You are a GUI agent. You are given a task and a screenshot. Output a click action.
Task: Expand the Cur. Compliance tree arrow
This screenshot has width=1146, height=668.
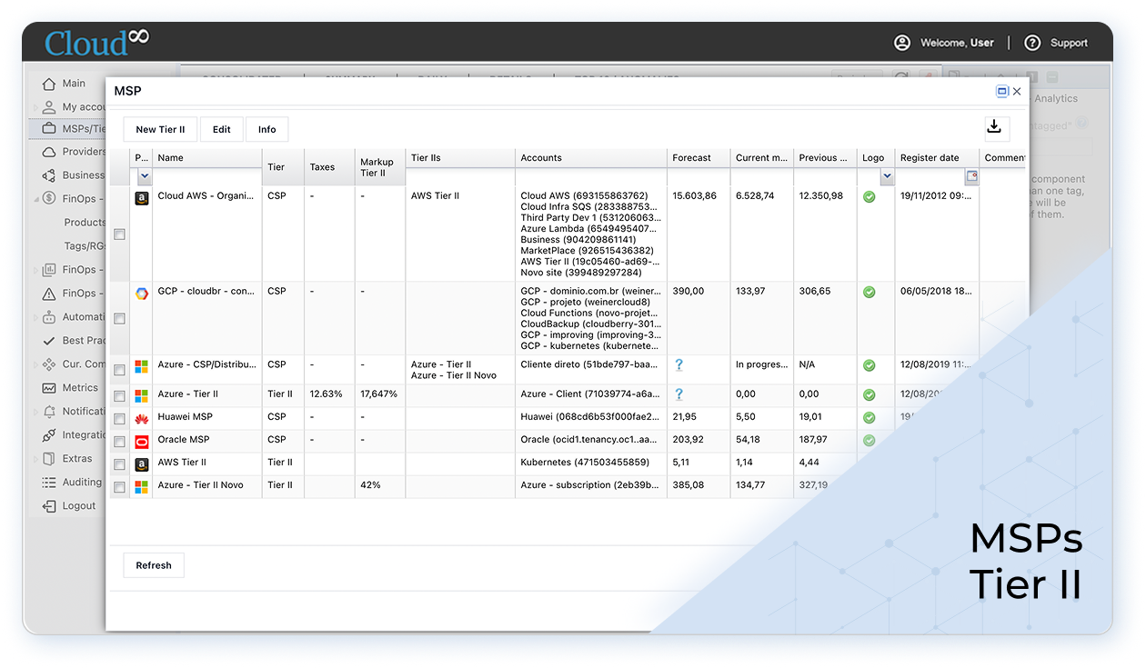click(x=35, y=364)
